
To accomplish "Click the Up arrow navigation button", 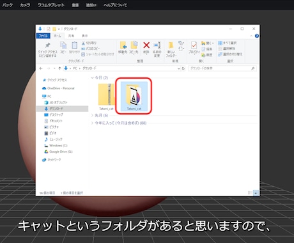I will pos(59,68).
